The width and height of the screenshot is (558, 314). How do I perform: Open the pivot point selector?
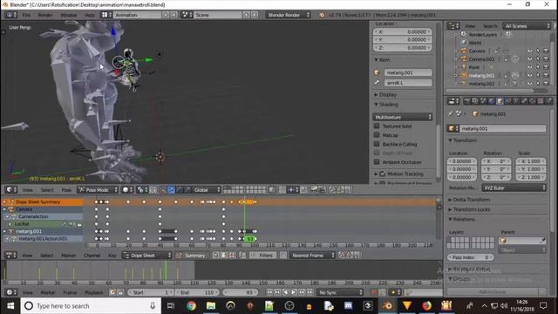[x=142, y=190]
